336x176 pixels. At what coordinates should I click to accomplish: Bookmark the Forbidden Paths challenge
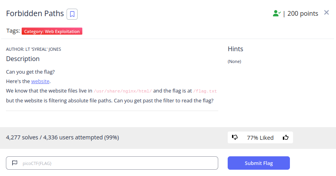[72, 14]
